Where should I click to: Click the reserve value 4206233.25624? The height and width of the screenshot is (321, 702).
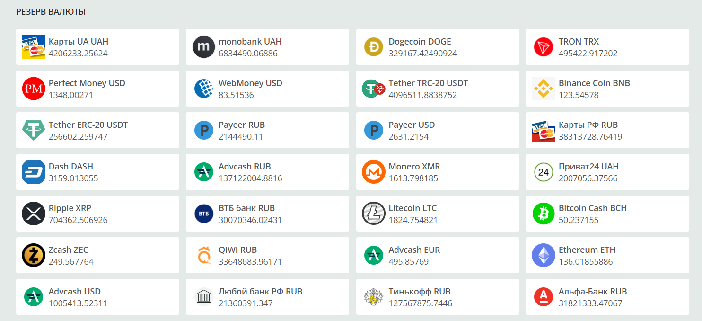coord(78,53)
